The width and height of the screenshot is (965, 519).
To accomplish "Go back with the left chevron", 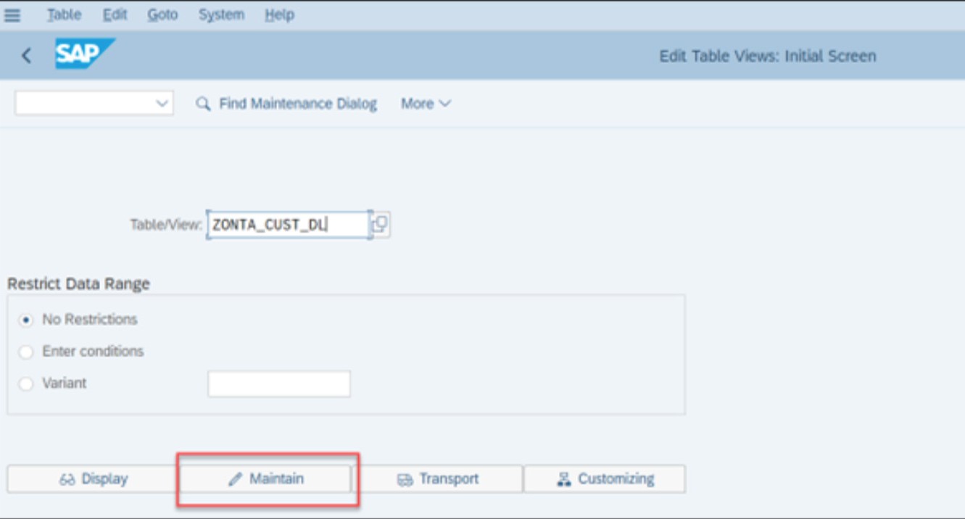I will coord(27,56).
